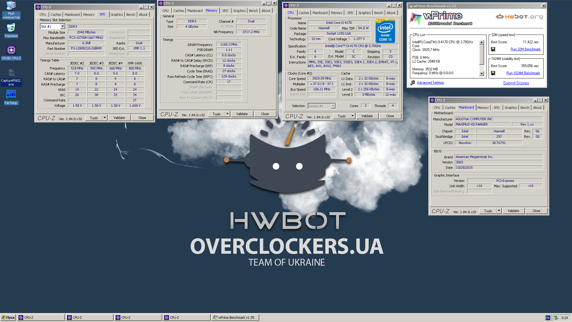Select CPU tab in the Mainboard window
The width and height of the screenshot is (572, 322).
point(437,108)
